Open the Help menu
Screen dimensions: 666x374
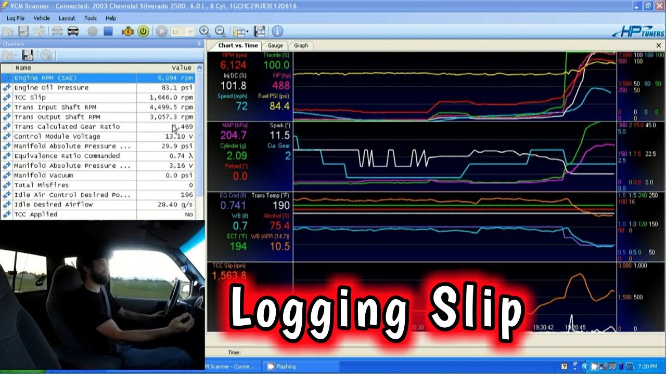click(x=111, y=18)
